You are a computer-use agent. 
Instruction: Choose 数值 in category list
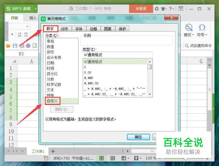(62, 47)
